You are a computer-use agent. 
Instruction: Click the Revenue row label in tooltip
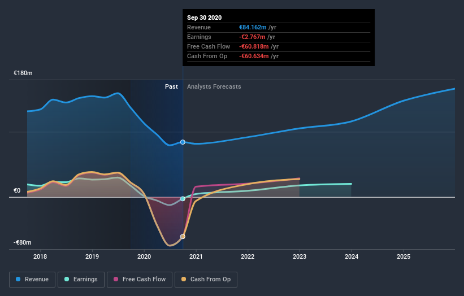[199, 27]
